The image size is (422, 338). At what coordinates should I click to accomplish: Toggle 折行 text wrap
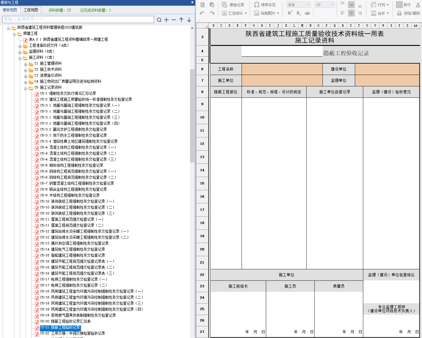coord(404,5)
